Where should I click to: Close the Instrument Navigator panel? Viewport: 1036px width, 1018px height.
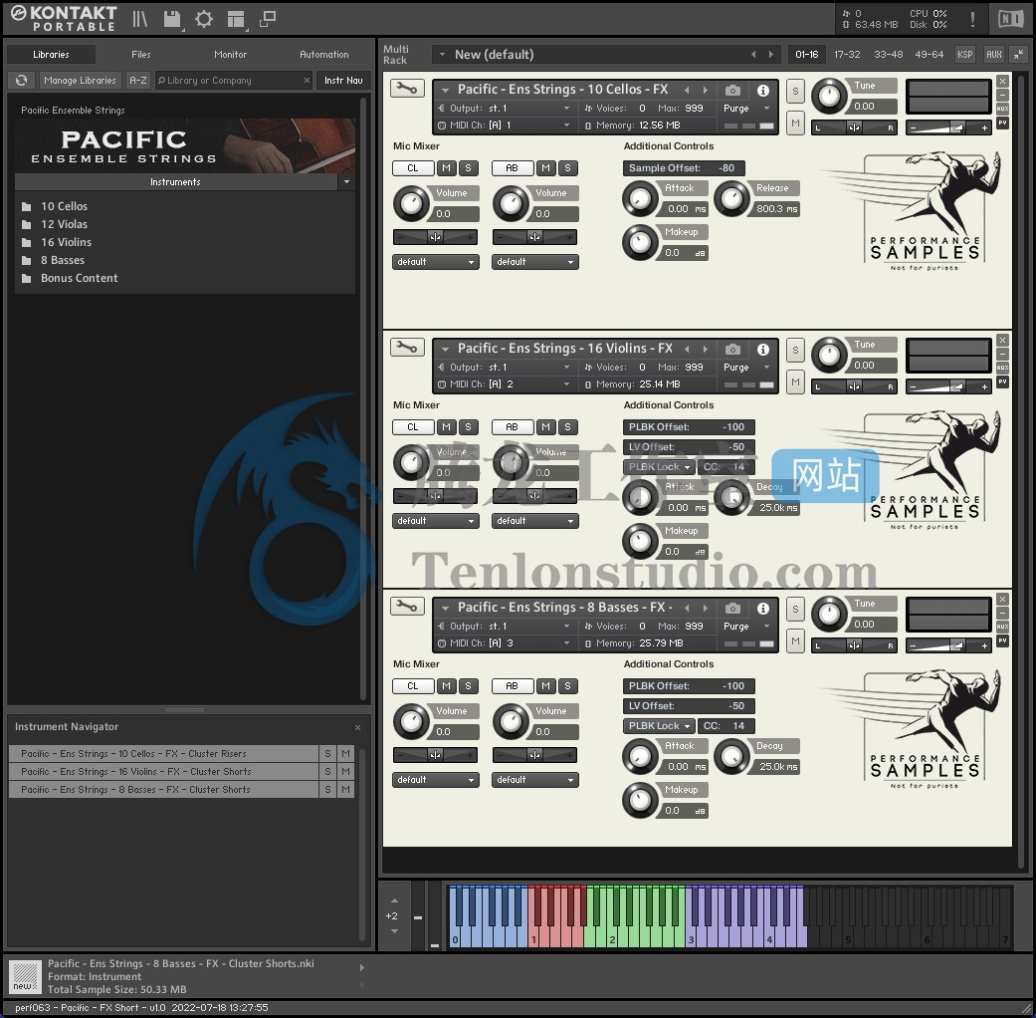357,727
